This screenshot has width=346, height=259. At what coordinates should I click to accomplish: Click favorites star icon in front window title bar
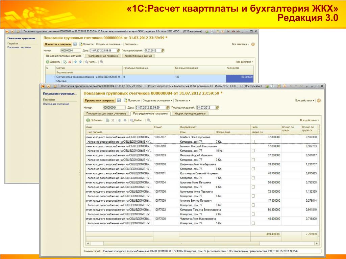(55, 86)
